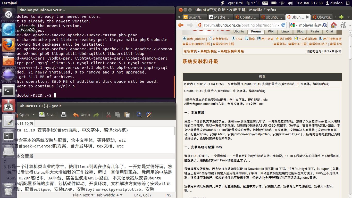Undo last edit in gedit
This screenshot has width=352, height=198.
[81, 115]
